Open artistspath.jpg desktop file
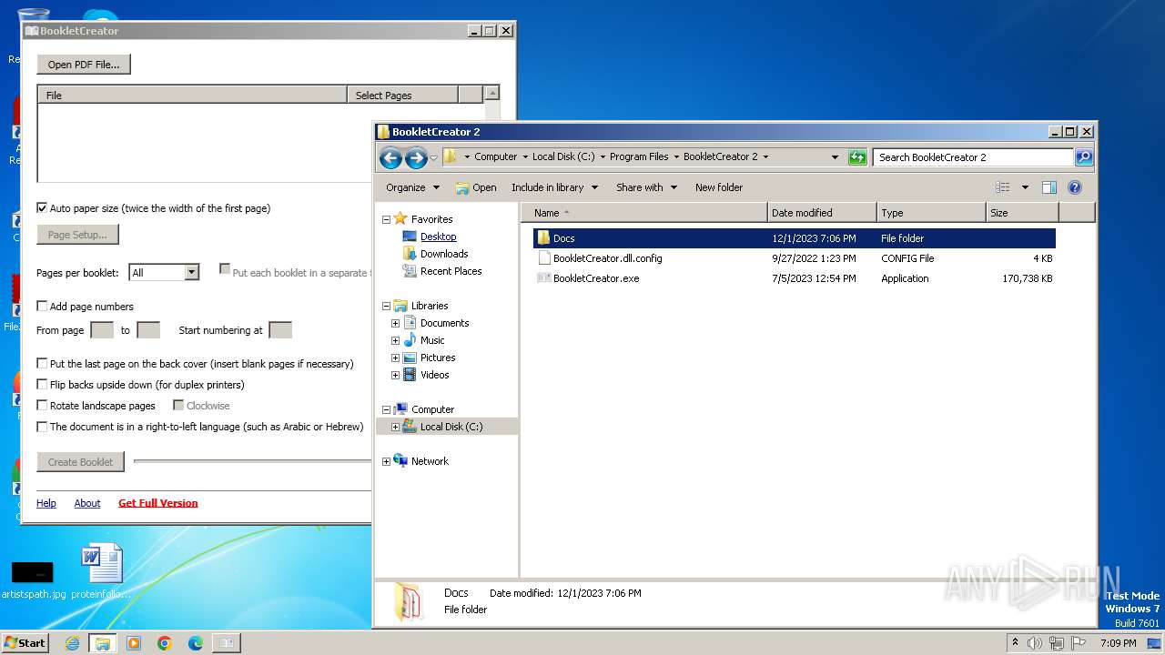Viewport: 1165px width, 655px height. [34, 578]
